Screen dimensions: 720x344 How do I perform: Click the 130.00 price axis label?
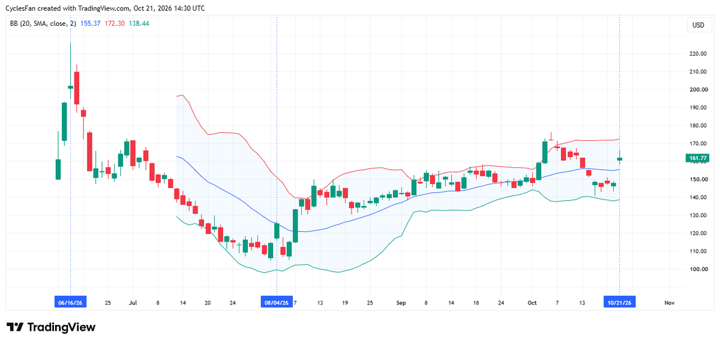698,215
